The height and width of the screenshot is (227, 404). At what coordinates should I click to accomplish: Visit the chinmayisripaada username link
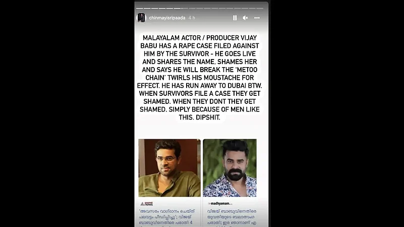[167, 18]
